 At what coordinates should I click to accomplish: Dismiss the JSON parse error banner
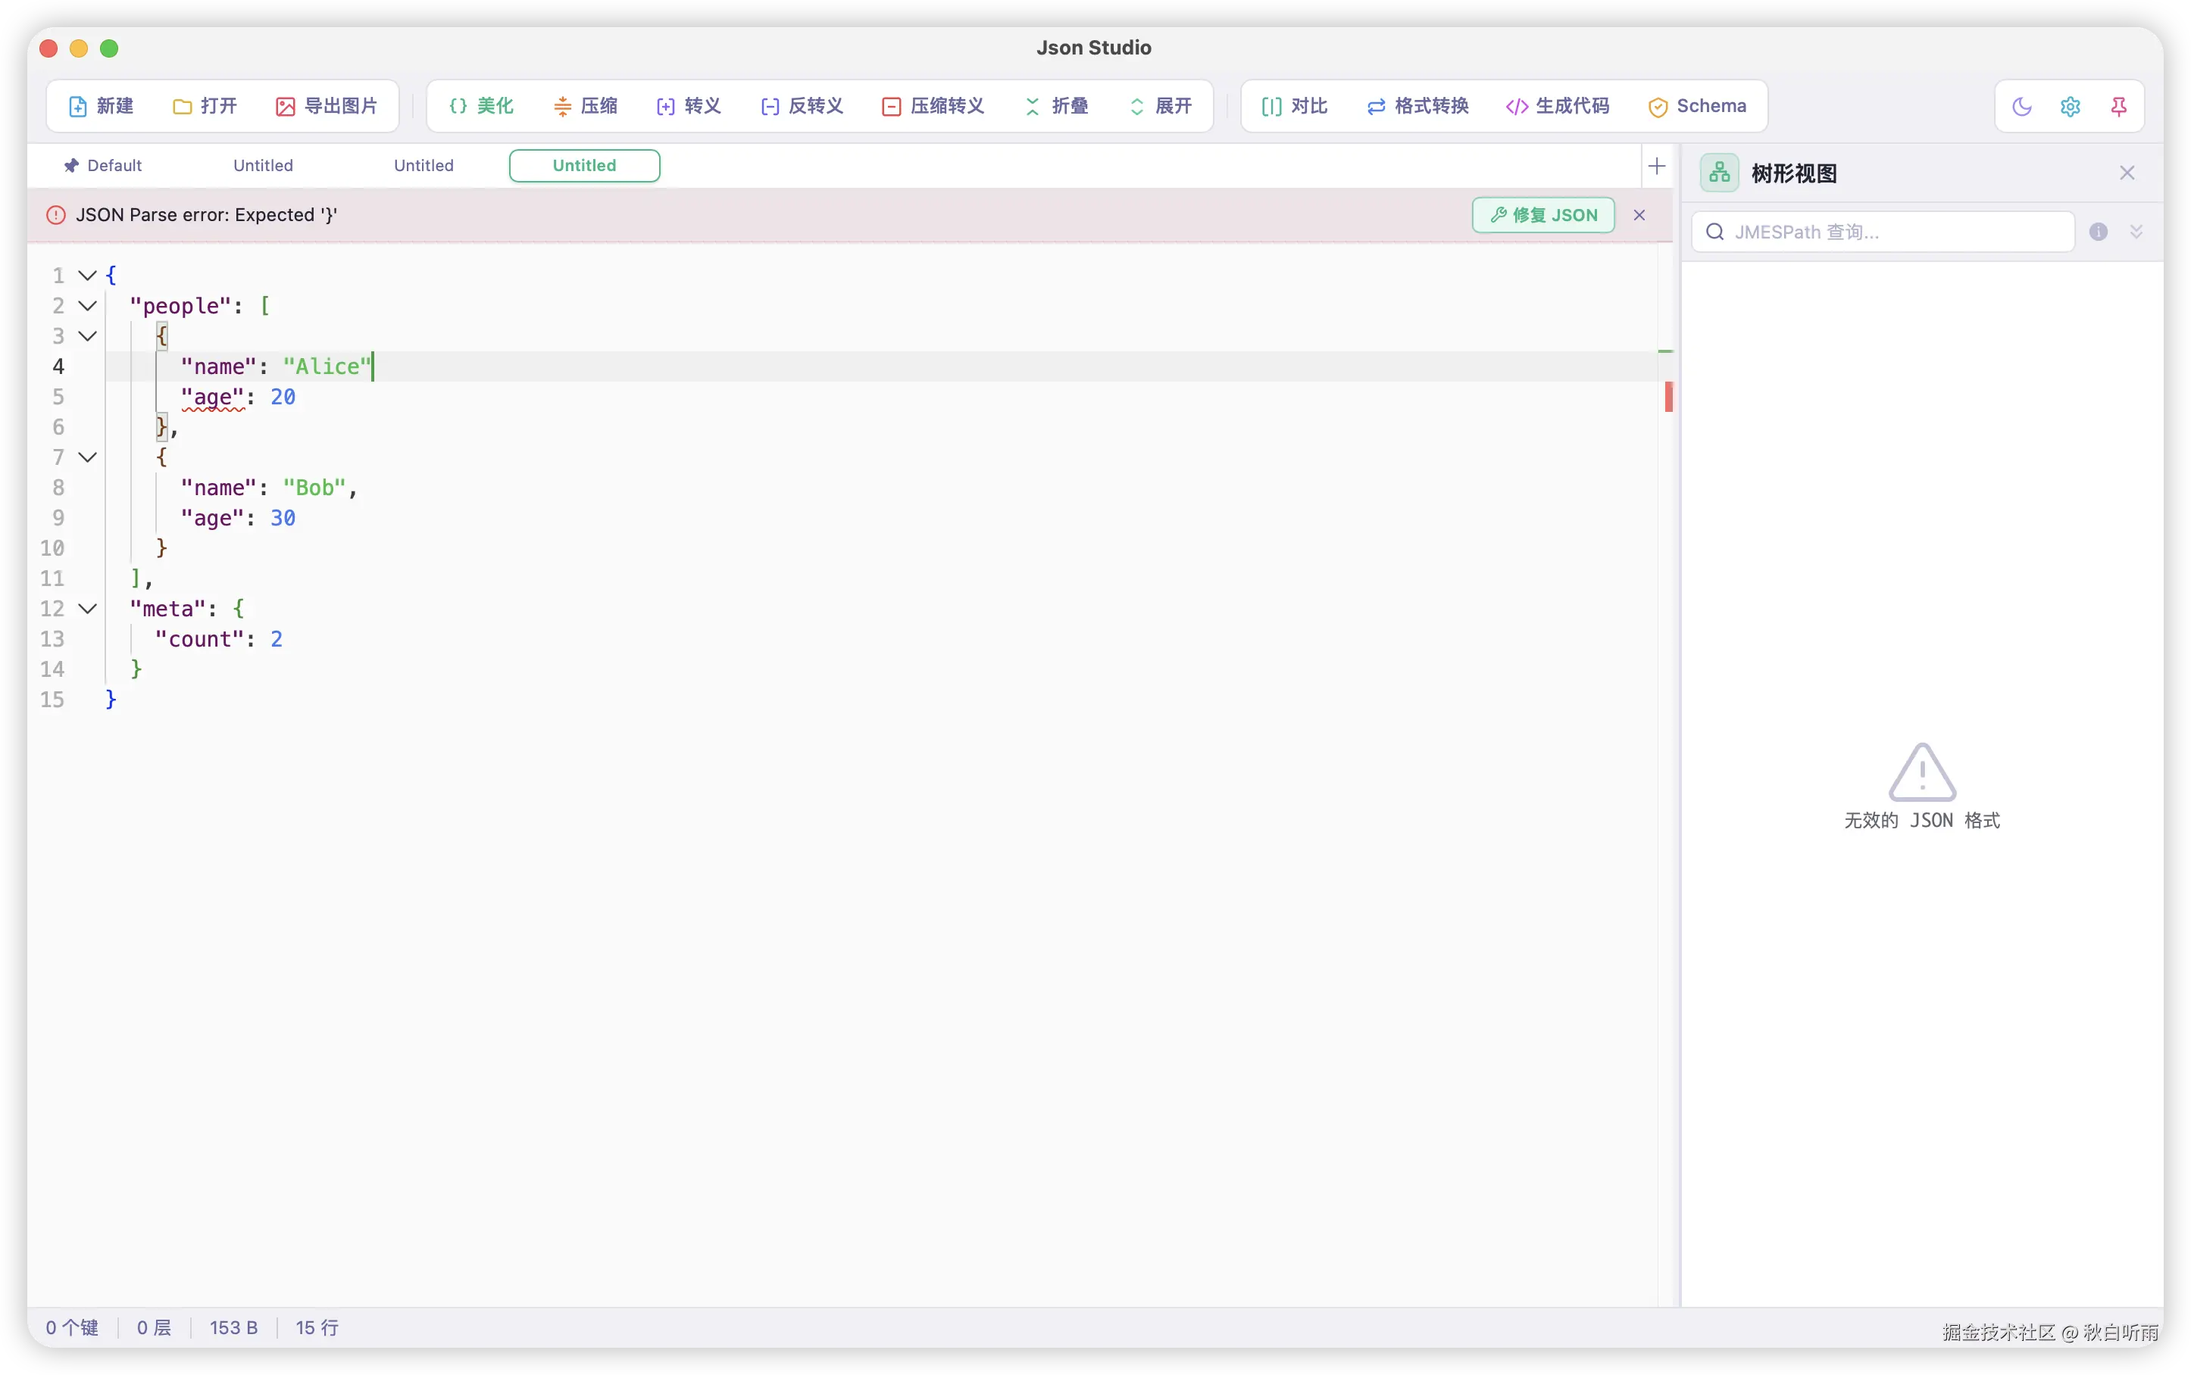point(1639,216)
